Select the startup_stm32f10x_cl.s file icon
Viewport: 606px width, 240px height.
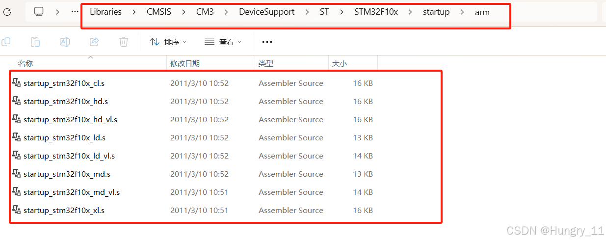point(16,83)
